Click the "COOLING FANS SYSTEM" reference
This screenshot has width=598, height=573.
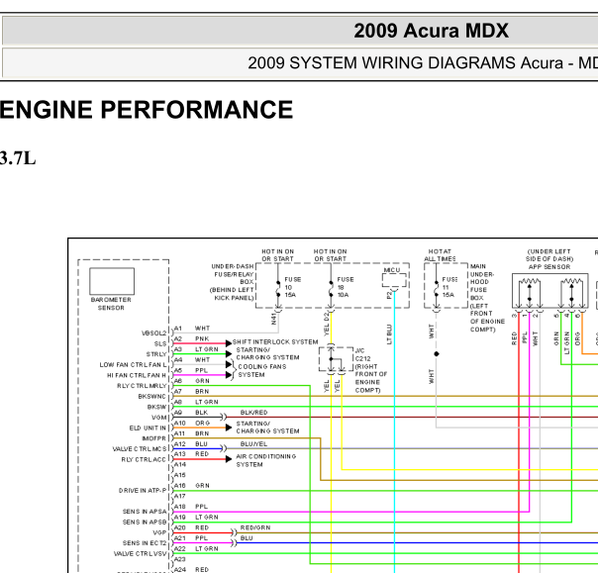[262, 370]
